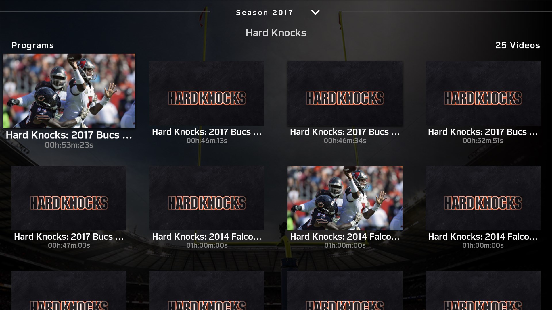Viewport: 552px width, 310px height.
Task: Open the highlighted Bucs video thumbnail, 00h:53m:23s
Action: pos(69,91)
